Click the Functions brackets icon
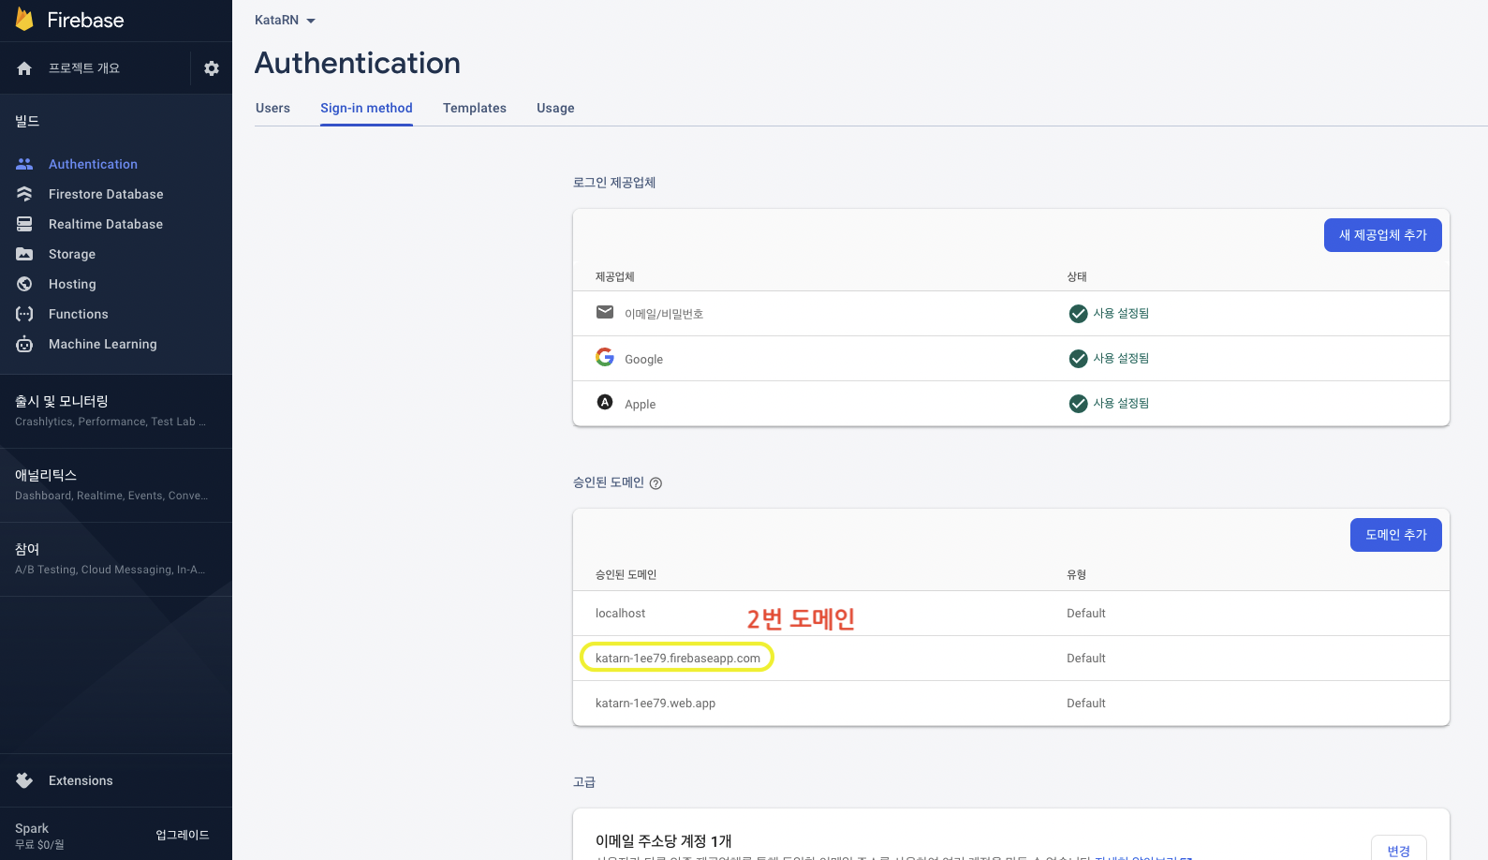 24,314
